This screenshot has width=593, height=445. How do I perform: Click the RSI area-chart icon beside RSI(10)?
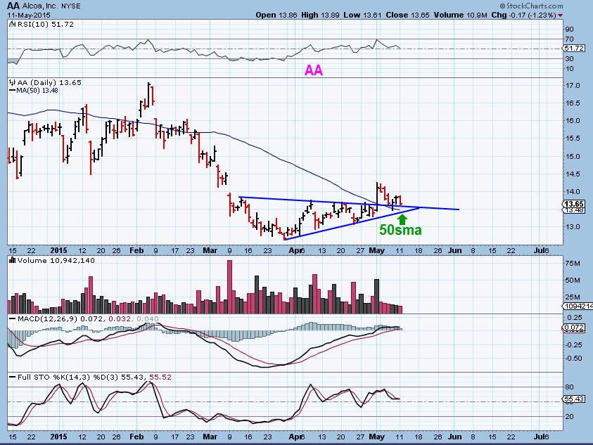(x=12, y=24)
